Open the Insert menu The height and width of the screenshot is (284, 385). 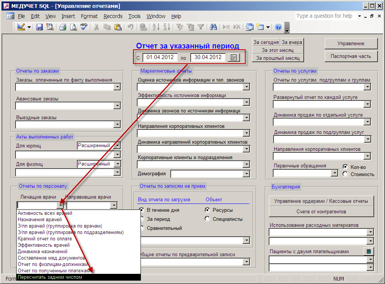click(x=68, y=16)
